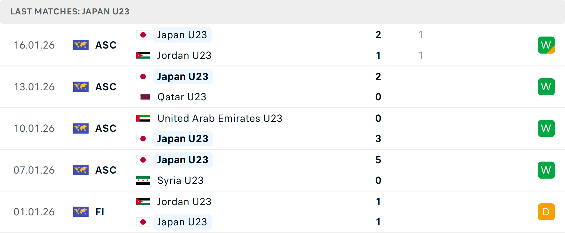Click the ASC competition label for 10.01.26
This screenshot has height=233, width=565.
click(106, 128)
